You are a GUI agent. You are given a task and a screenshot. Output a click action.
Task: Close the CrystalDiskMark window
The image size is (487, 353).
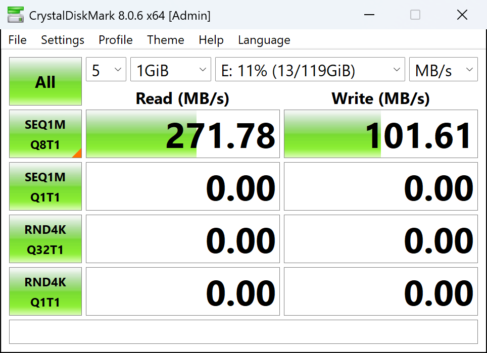click(x=462, y=15)
